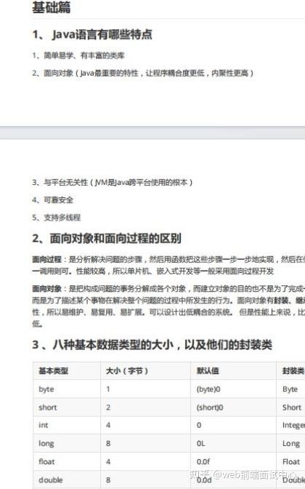Select the line "4、可靠安全"
305x489 pixels.
point(52,199)
